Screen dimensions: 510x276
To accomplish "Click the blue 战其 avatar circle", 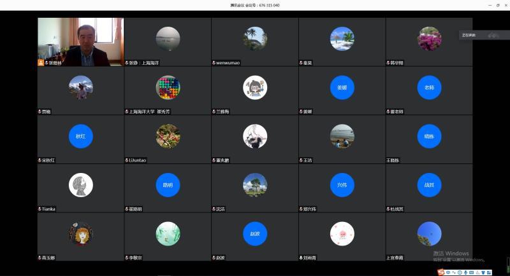I will pyautogui.click(x=429, y=185).
